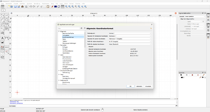Click the Cut scissors icon
210x112 pixels.
pos(41,7)
